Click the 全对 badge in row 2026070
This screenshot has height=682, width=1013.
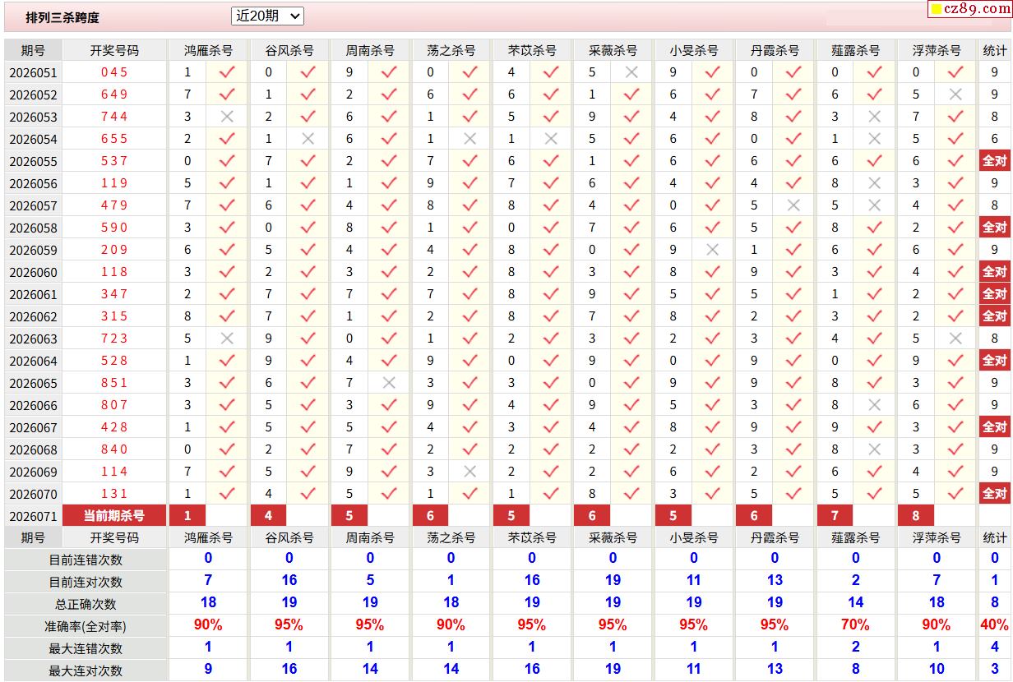995,494
